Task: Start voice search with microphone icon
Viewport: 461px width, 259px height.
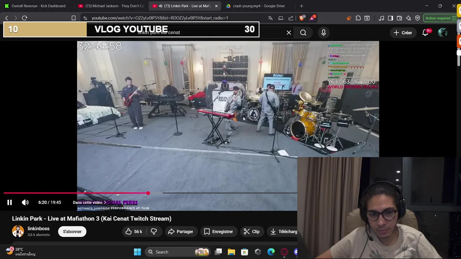Action: (x=323, y=33)
